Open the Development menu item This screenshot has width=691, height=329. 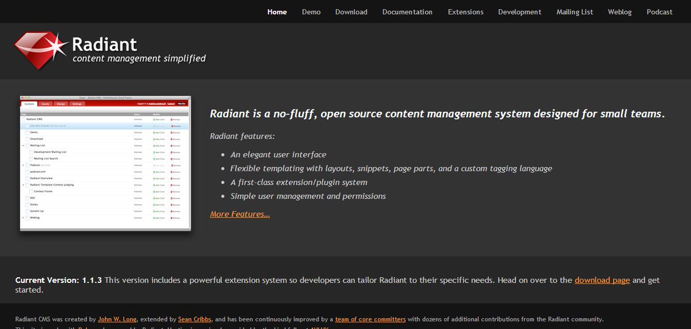[519, 12]
